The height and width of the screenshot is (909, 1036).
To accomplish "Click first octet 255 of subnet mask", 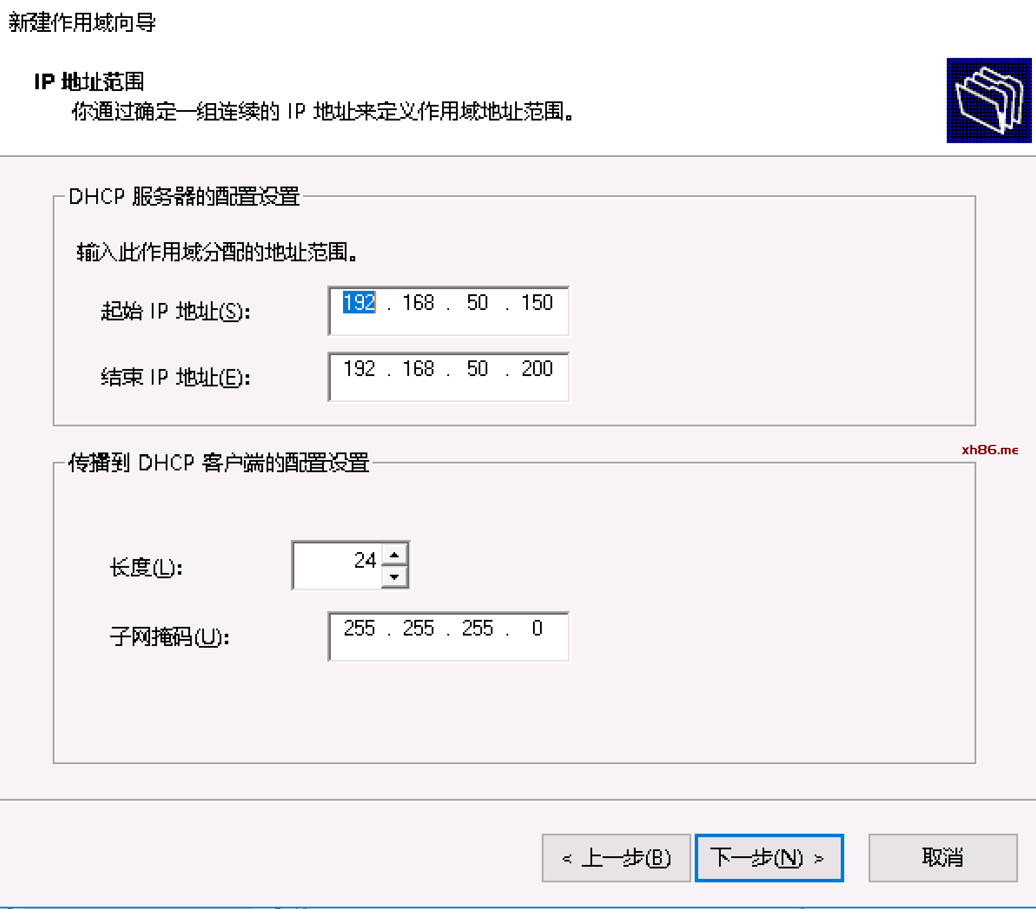I will tap(359, 628).
